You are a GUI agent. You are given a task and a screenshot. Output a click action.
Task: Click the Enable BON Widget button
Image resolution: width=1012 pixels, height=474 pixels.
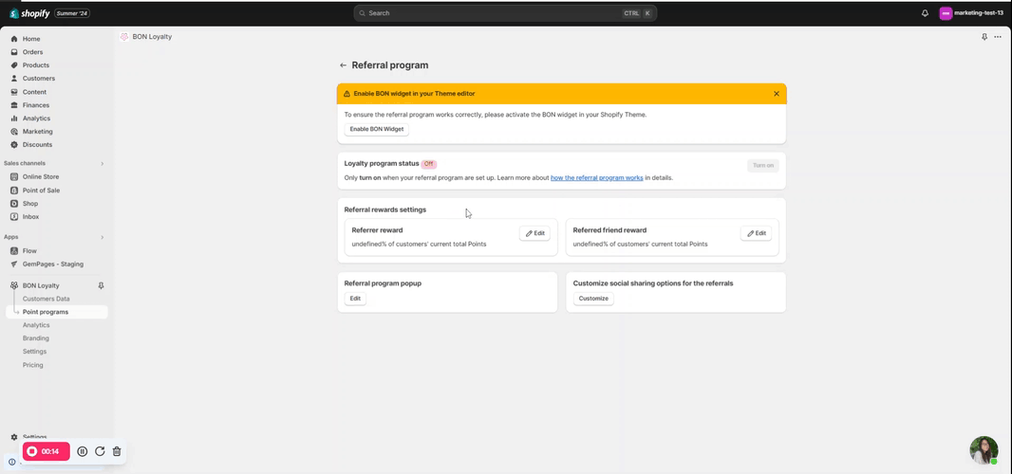(376, 129)
